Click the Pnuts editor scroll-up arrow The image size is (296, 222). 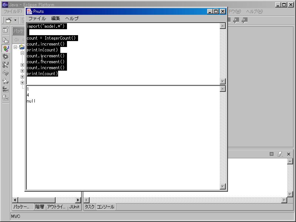[223, 26]
